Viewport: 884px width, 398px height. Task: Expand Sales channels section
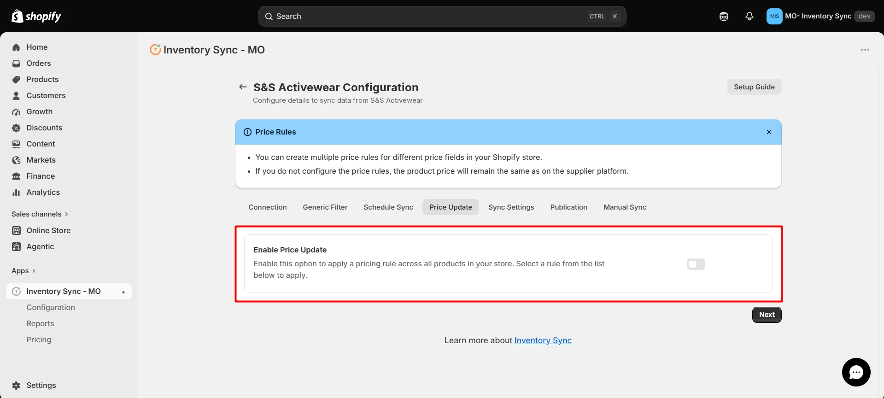(40, 214)
